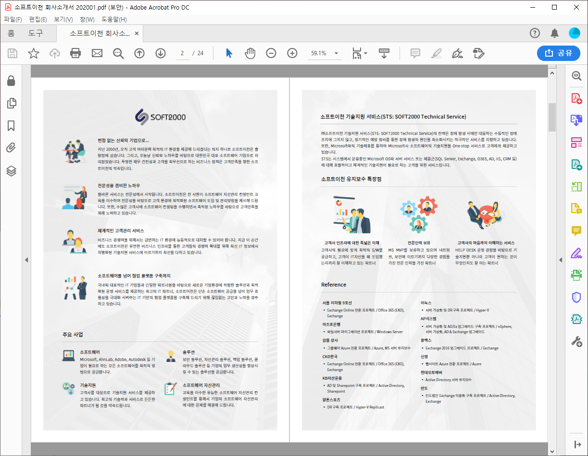Click the search tools icon in right pane
The height and width of the screenshot is (456, 588).
point(576,76)
